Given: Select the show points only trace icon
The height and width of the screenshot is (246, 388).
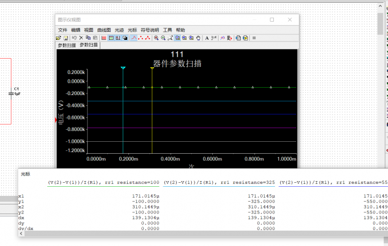Looking at the screenshot, I should tap(141, 38).
